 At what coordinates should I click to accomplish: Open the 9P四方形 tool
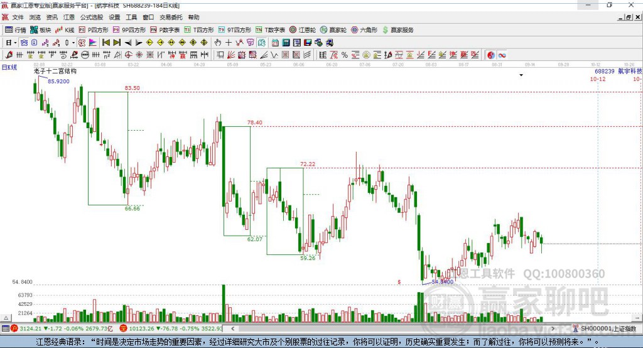click(x=129, y=30)
